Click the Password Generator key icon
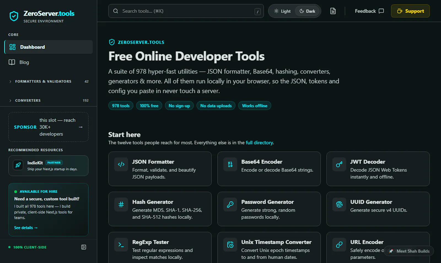 click(x=230, y=204)
